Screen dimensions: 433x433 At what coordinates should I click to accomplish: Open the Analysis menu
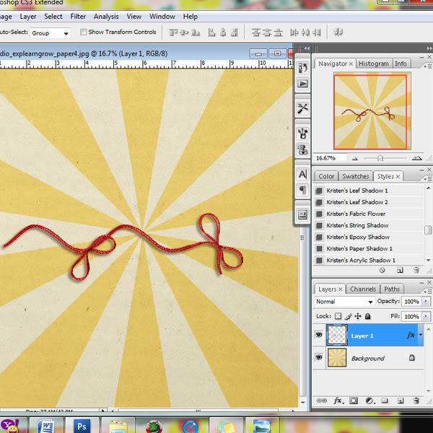[106, 17]
